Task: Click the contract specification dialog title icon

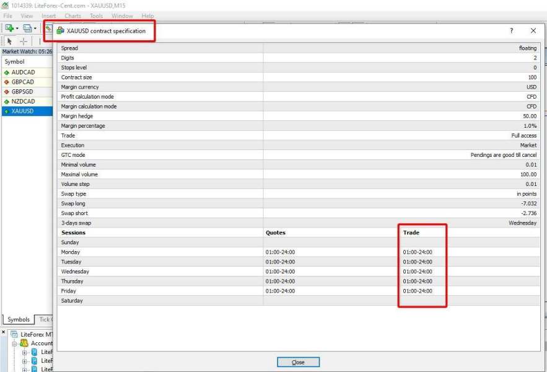Action: pyautogui.click(x=60, y=31)
